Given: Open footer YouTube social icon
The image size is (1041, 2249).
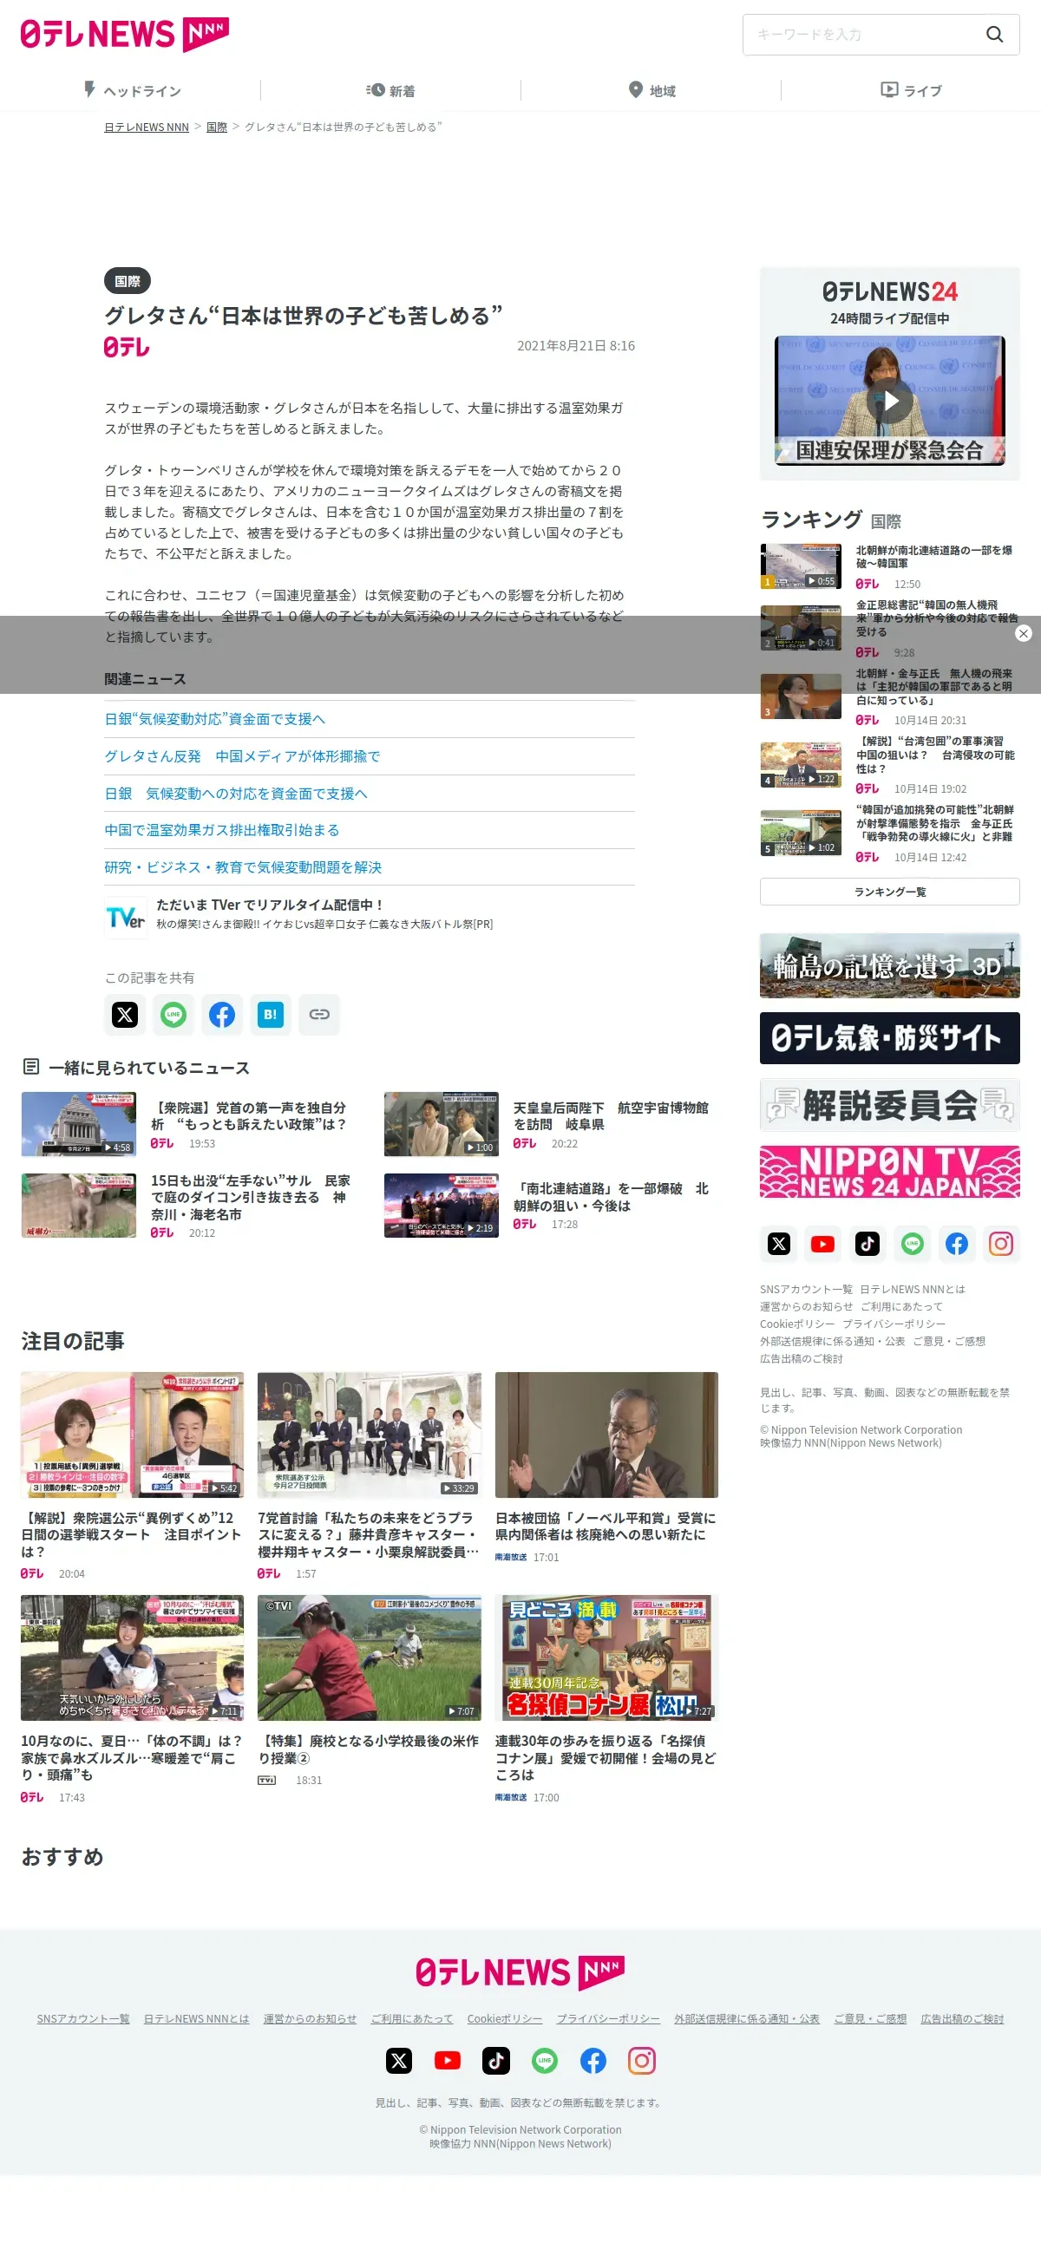Looking at the screenshot, I should pos(447,2061).
